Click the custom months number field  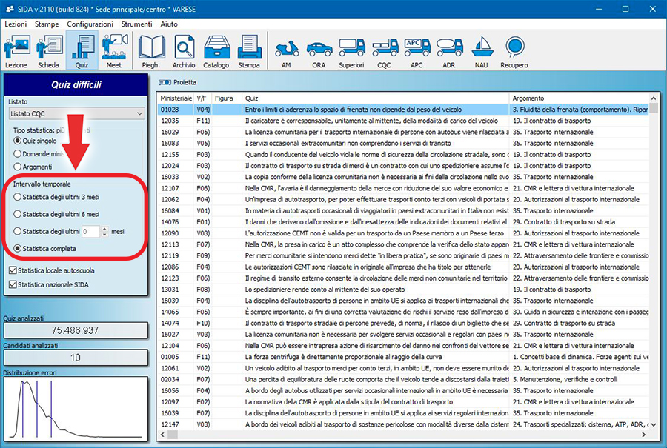click(90, 231)
